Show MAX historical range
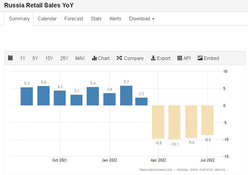 point(80,58)
